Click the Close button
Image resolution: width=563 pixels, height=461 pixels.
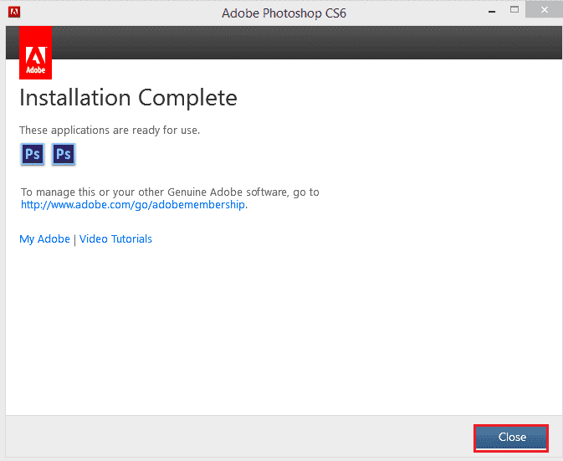pyautogui.click(x=511, y=438)
